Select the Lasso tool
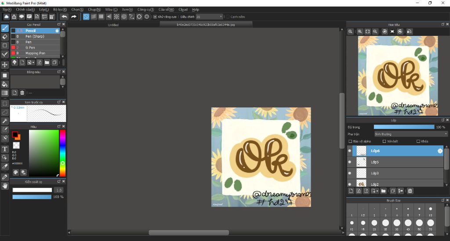This screenshot has height=241, width=450. point(4,112)
